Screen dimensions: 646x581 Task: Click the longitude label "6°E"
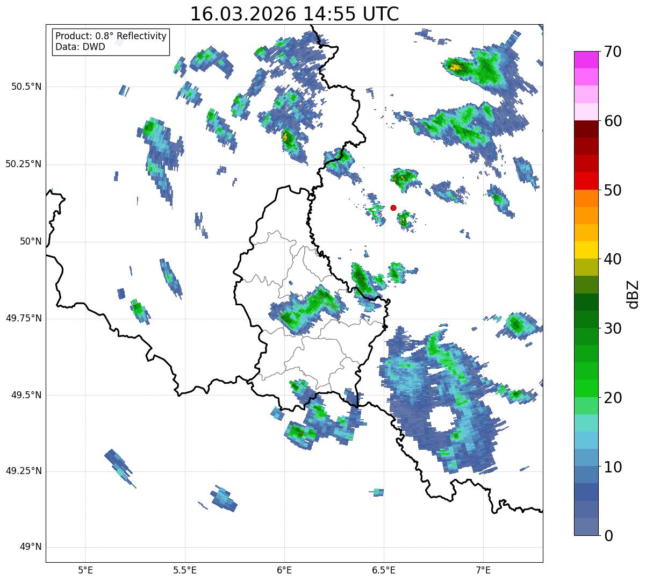(x=284, y=570)
